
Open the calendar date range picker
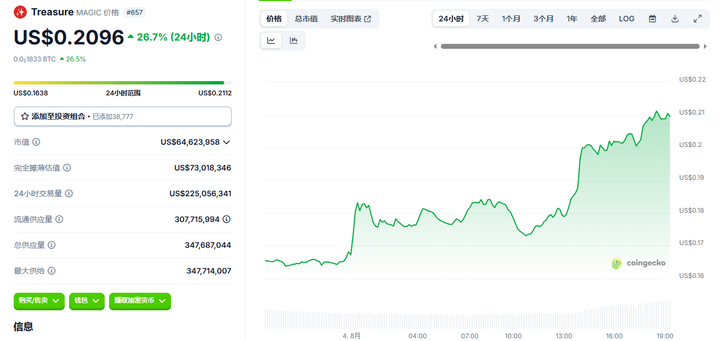[x=652, y=19]
